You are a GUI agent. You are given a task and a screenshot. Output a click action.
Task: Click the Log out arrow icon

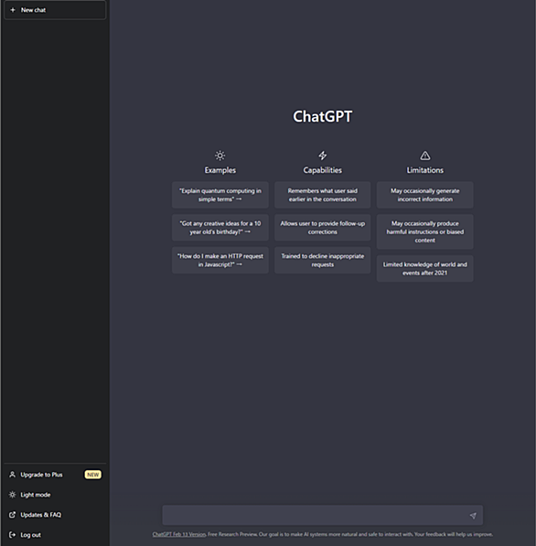pos(13,535)
